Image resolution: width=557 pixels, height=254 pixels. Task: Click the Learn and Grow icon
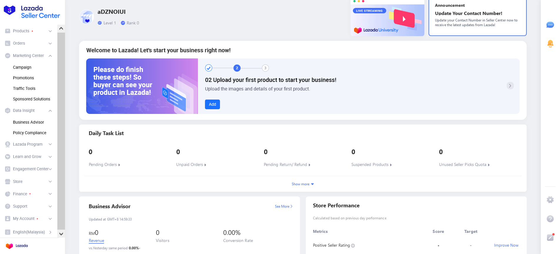[8, 157]
